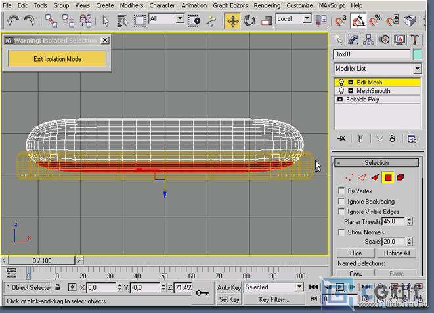Image resolution: width=434 pixels, height=313 pixels.
Task: Click the Mirror/pivot center toolbar icon
Action: pyautogui.click(x=321, y=21)
